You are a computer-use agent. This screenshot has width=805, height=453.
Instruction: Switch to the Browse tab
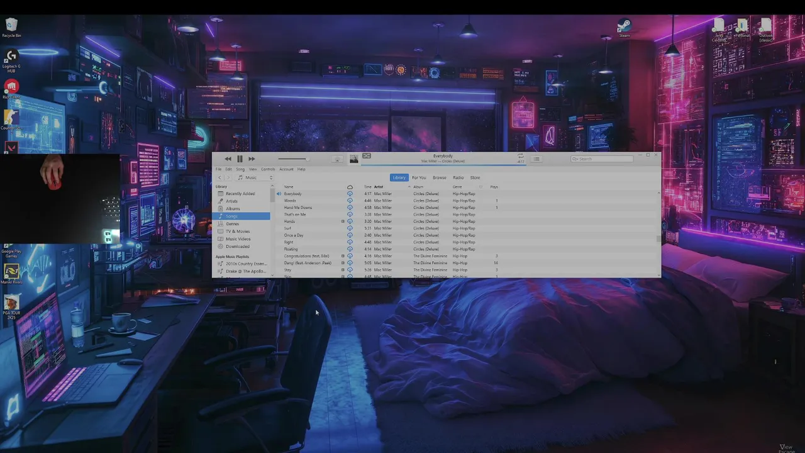(440, 177)
